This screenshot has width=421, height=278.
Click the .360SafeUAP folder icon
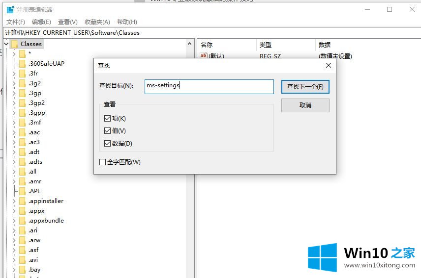pyautogui.click(x=22, y=64)
